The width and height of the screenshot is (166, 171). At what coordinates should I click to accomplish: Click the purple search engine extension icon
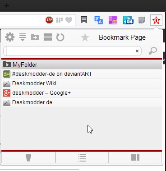click(113, 20)
